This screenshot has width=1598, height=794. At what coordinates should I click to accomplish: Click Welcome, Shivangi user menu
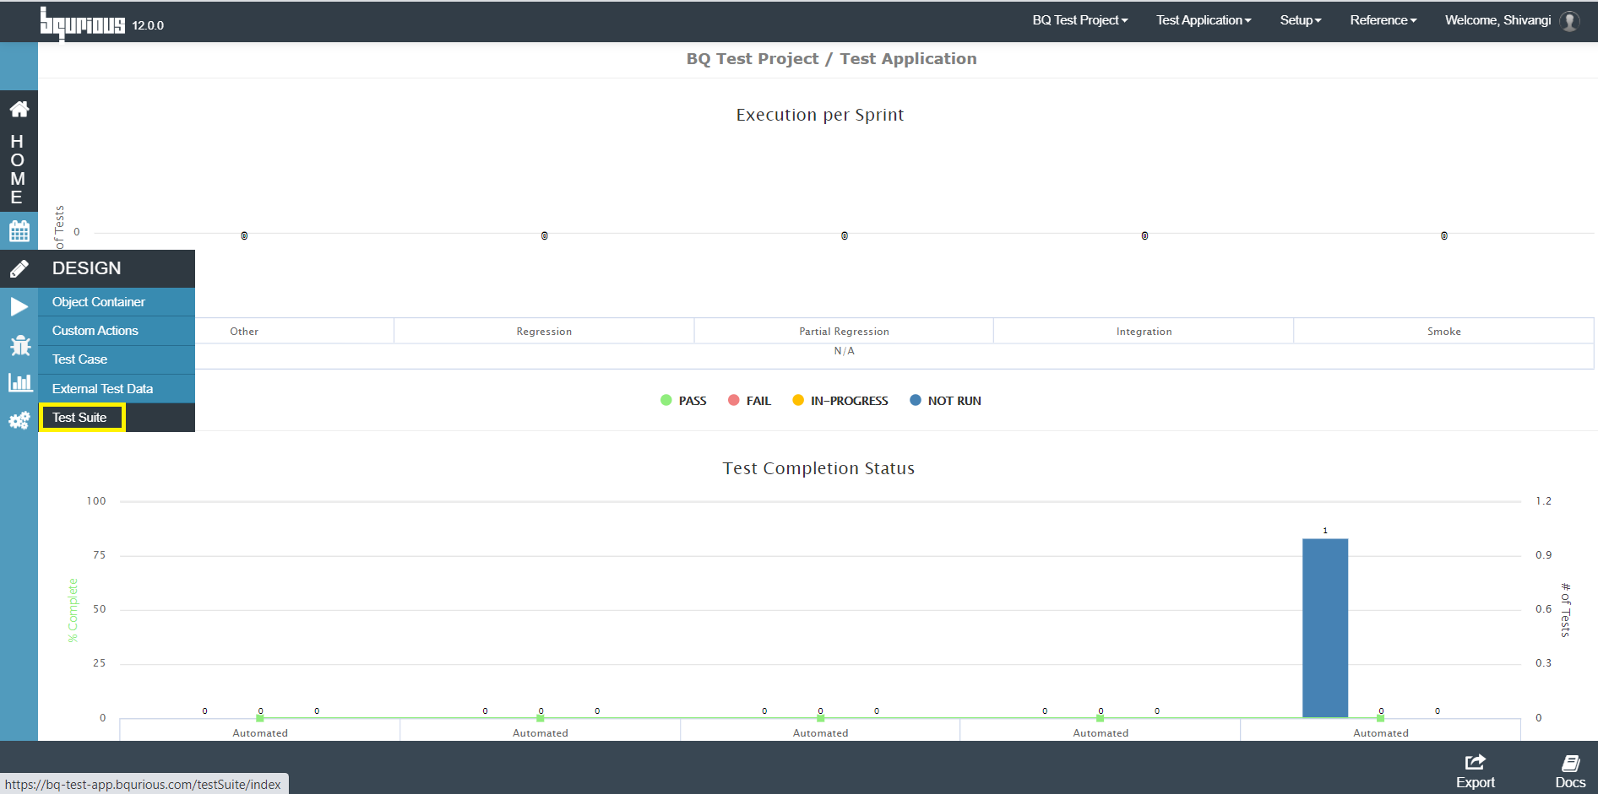tap(1497, 20)
